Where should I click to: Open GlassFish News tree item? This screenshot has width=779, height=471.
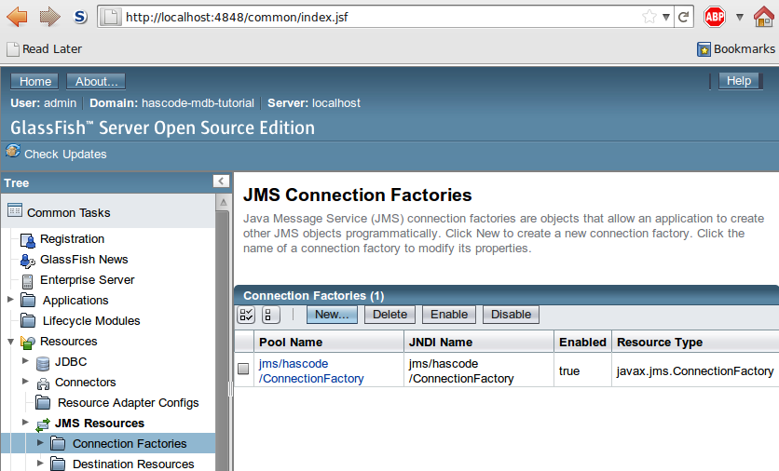(x=84, y=260)
